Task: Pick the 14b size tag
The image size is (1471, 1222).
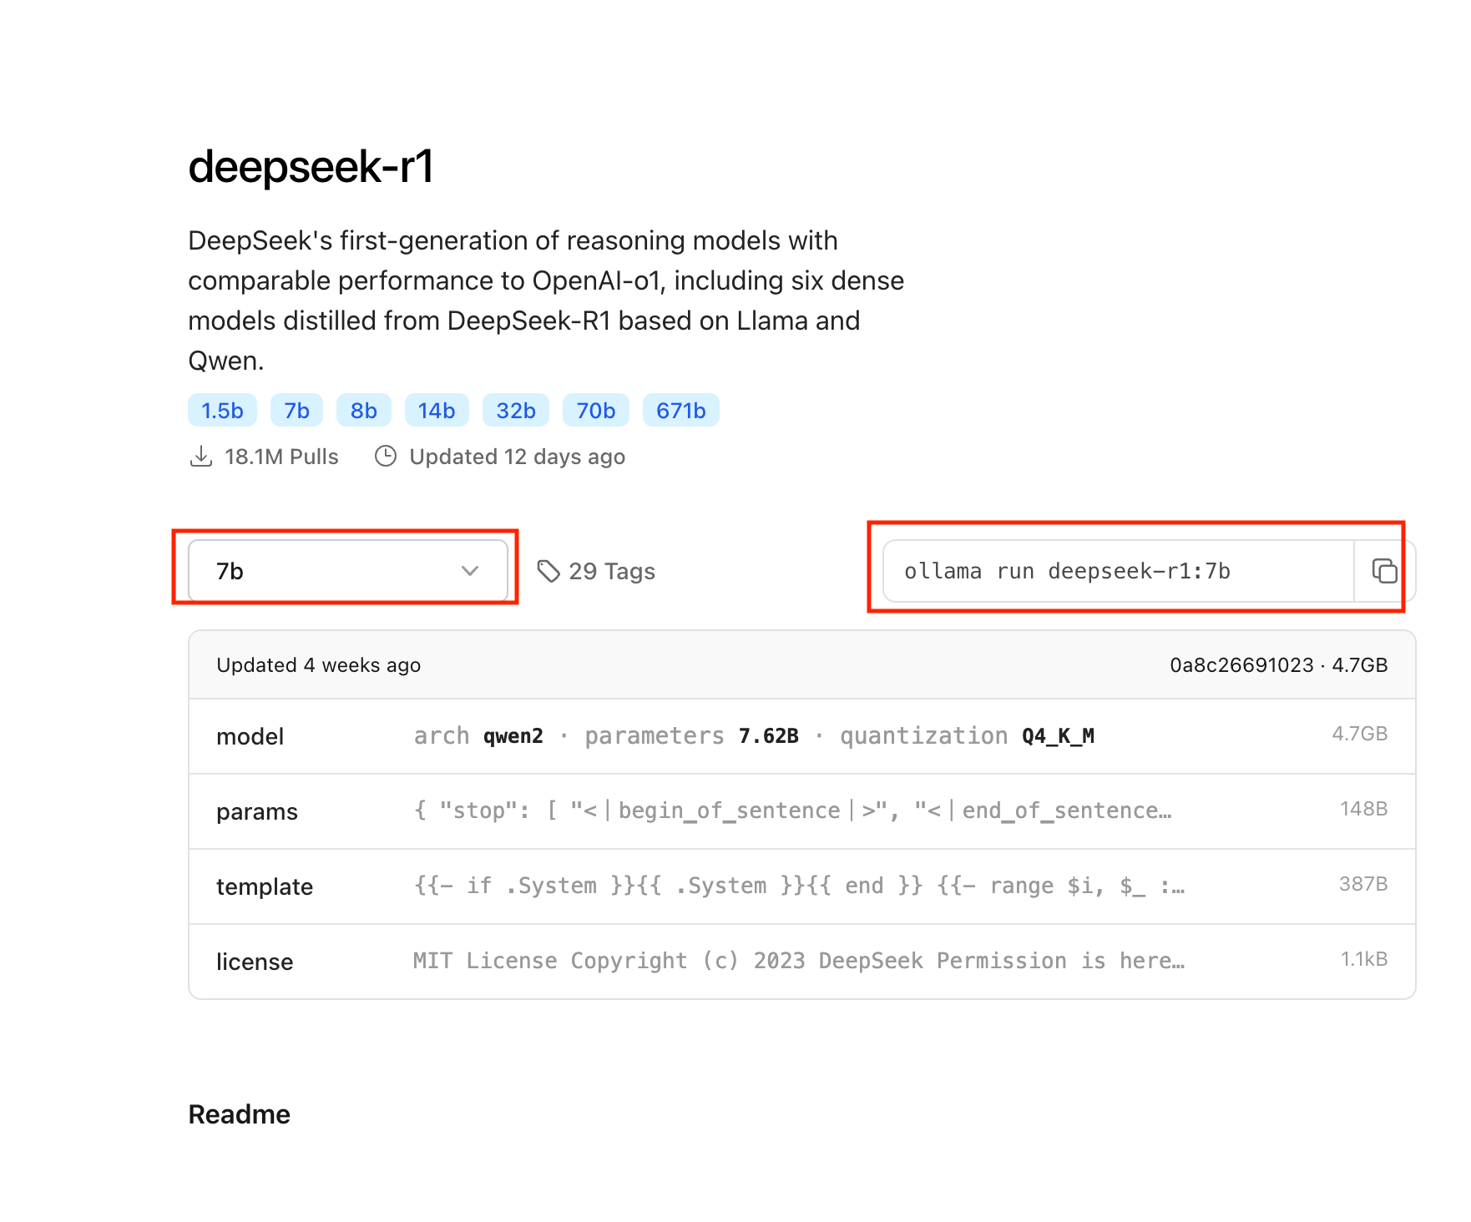Action: pos(437,411)
